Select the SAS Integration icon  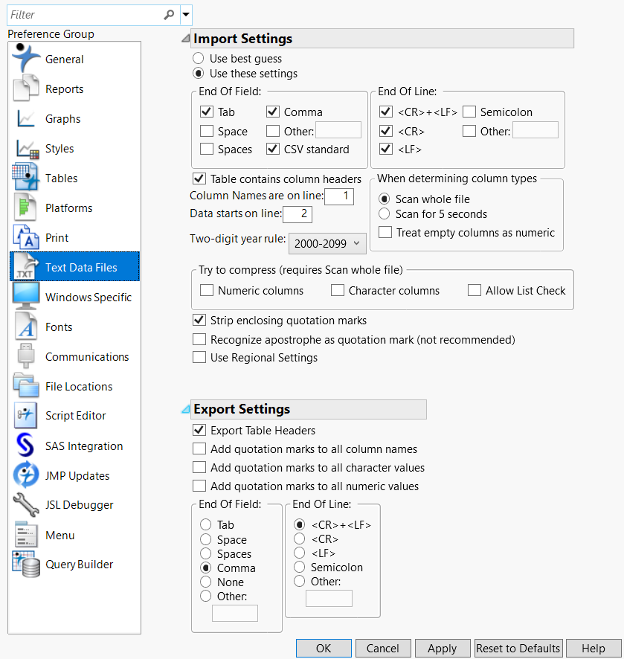click(x=25, y=445)
